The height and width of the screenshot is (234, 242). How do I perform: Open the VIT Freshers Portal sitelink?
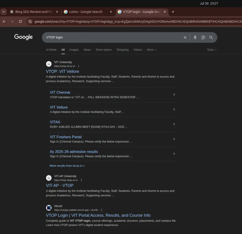[x=66, y=137]
